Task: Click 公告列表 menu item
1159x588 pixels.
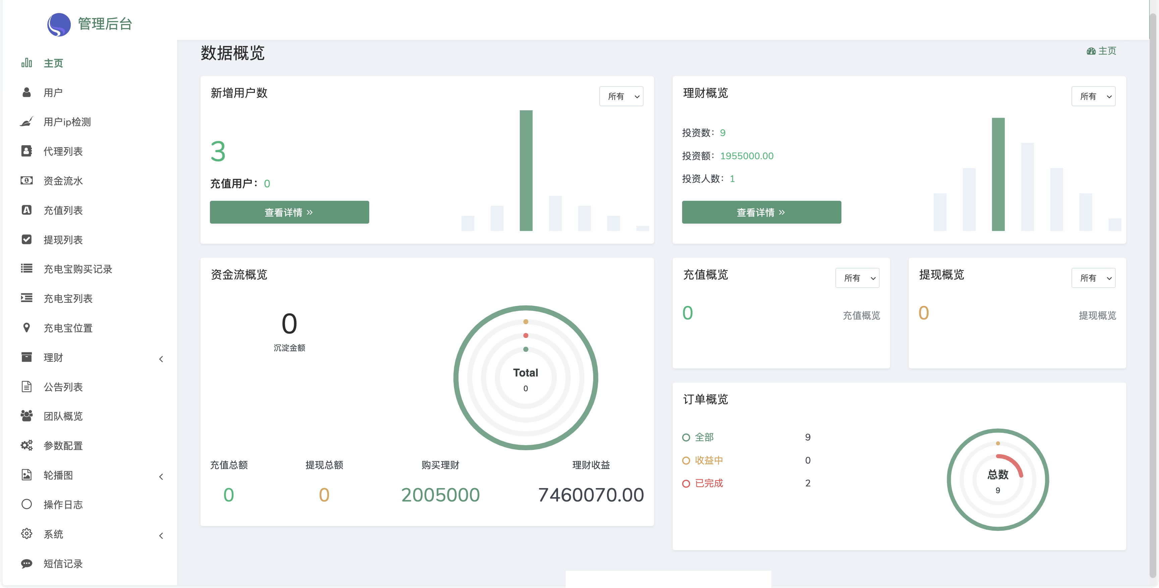Action: pos(64,386)
